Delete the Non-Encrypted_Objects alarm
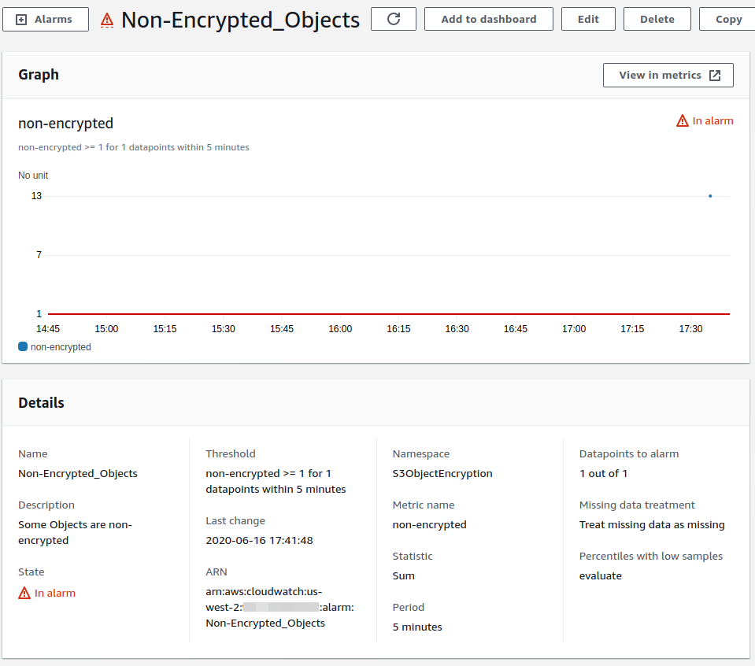 click(657, 19)
